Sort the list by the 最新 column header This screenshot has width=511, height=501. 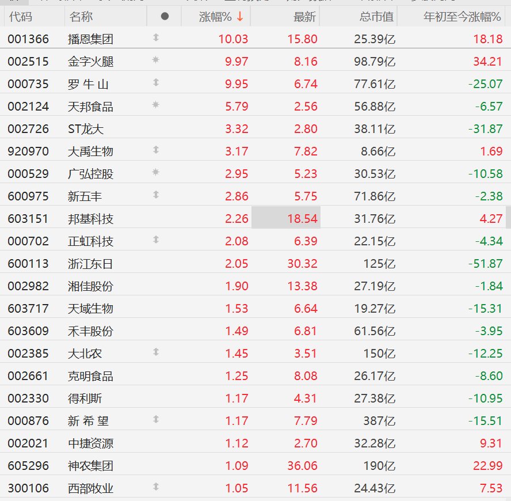coord(304,17)
